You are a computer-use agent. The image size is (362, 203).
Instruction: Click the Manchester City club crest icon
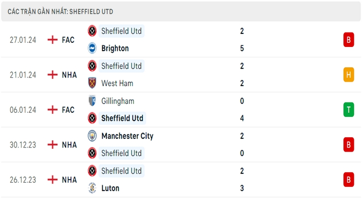(92, 136)
